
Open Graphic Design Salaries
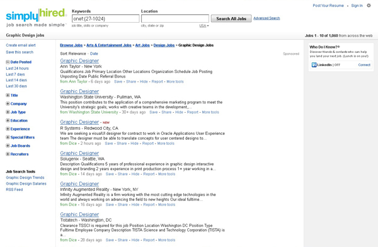pos(26,183)
